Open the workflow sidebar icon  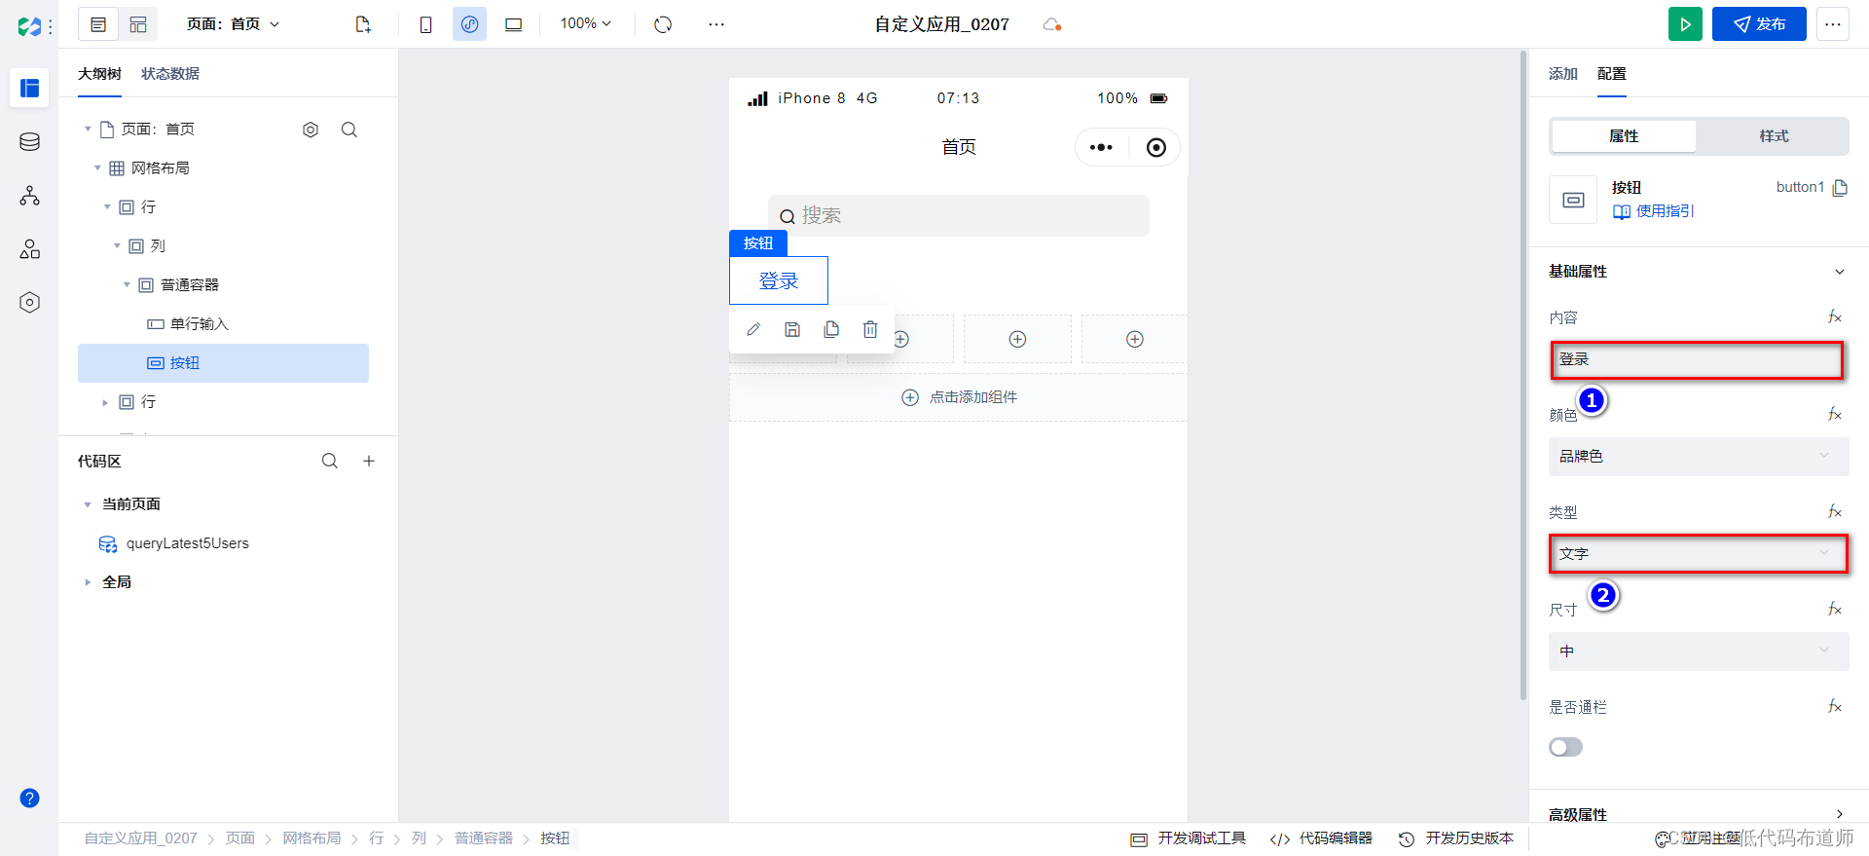click(x=30, y=196)
